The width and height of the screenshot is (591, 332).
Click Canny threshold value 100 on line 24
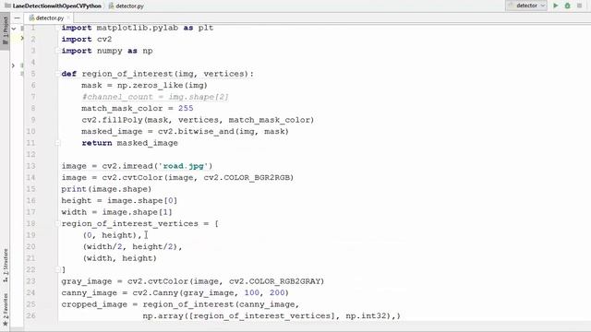pos(252,293)
